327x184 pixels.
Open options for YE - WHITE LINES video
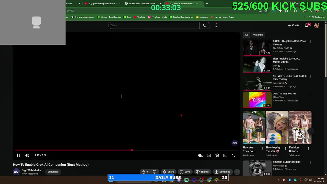pyautogui.click(x=310, y=76)
